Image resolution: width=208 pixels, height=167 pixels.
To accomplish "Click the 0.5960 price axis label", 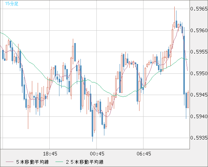I will point(199,30).
